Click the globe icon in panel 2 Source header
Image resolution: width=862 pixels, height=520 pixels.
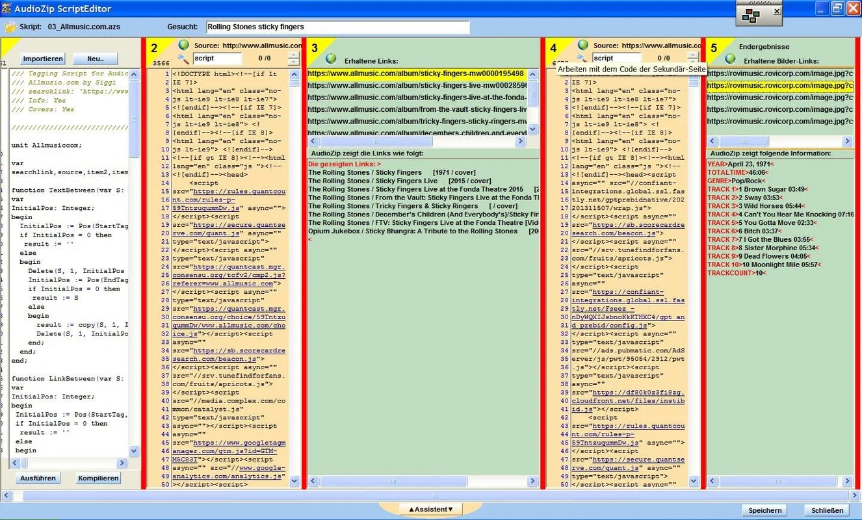pyautogui.click(x=184, y=45)
